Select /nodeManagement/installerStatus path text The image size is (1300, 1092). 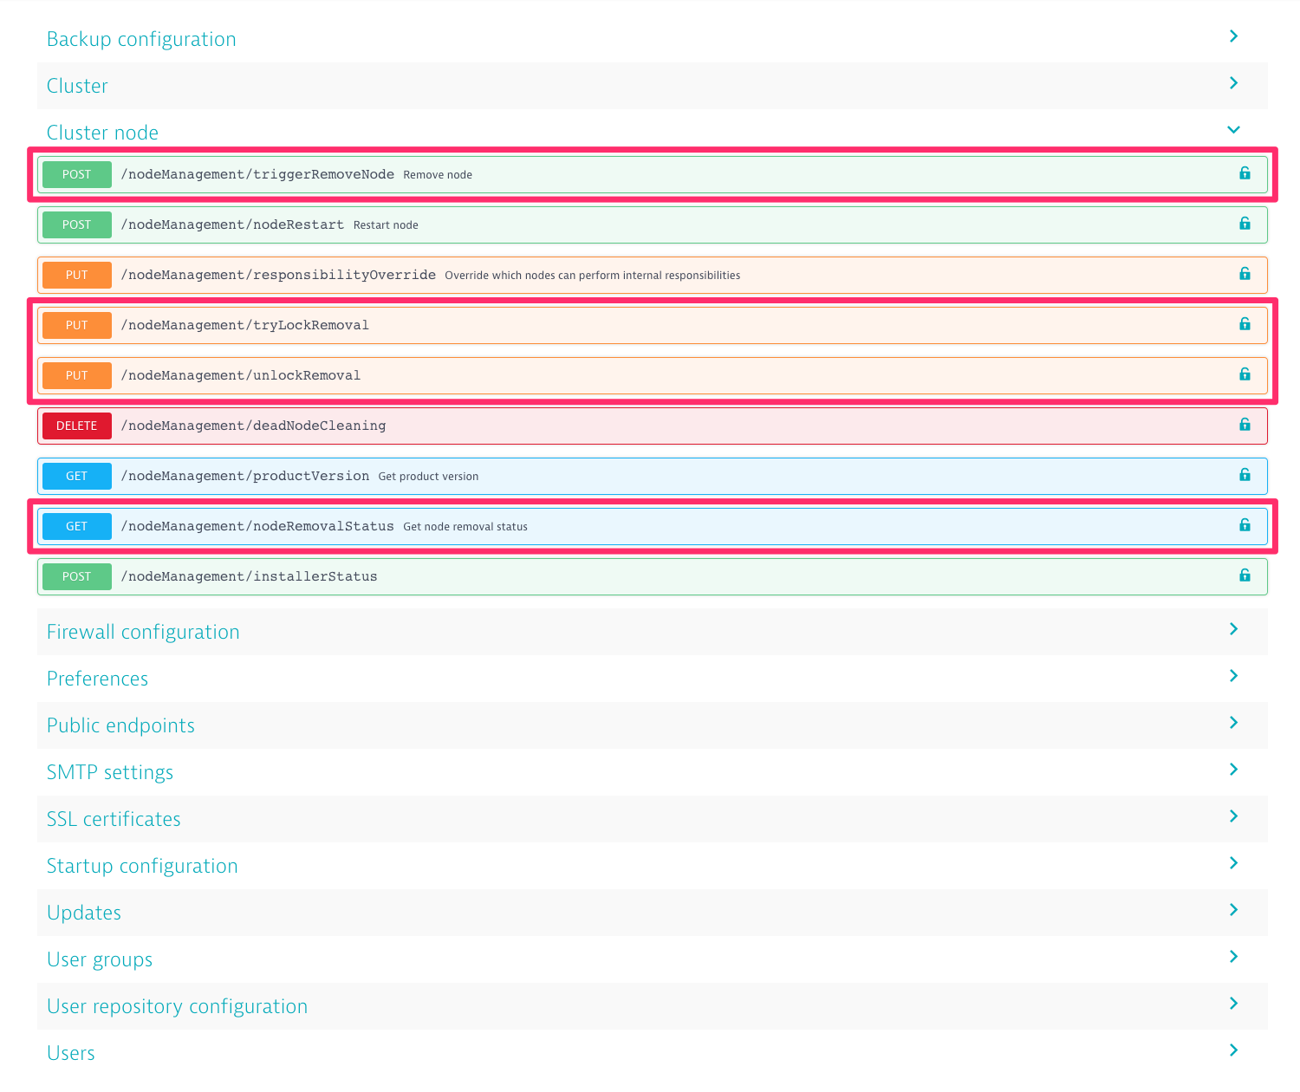250,576
